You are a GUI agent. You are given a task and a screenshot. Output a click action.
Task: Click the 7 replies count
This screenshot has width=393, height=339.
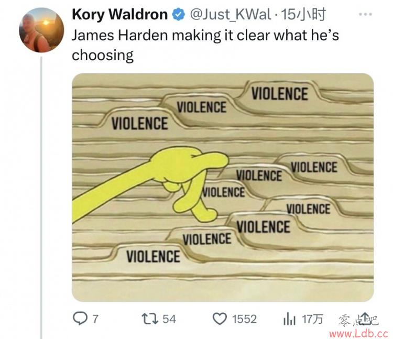click(x=95, y=319)
